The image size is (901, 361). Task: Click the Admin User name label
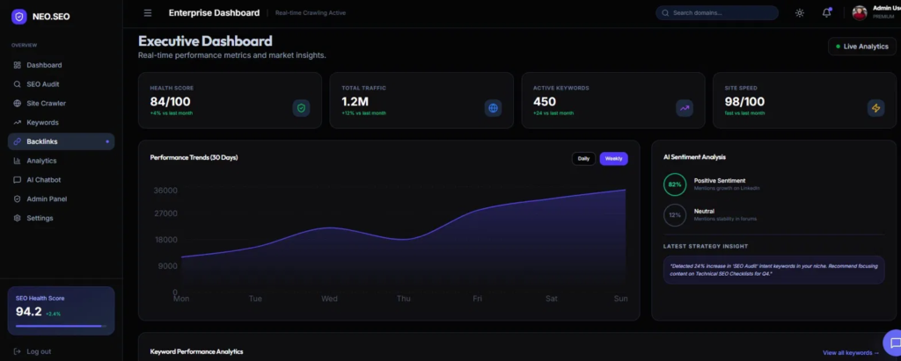click(x=887, y=8)
